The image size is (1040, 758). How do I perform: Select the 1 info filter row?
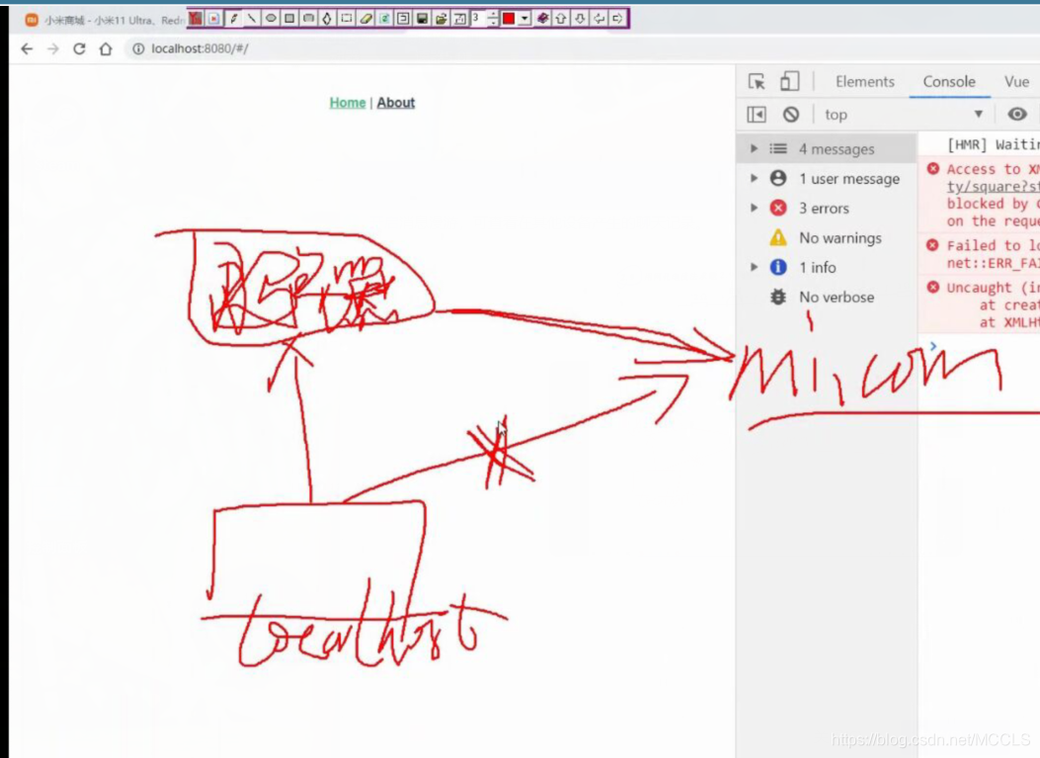(827, 267)
